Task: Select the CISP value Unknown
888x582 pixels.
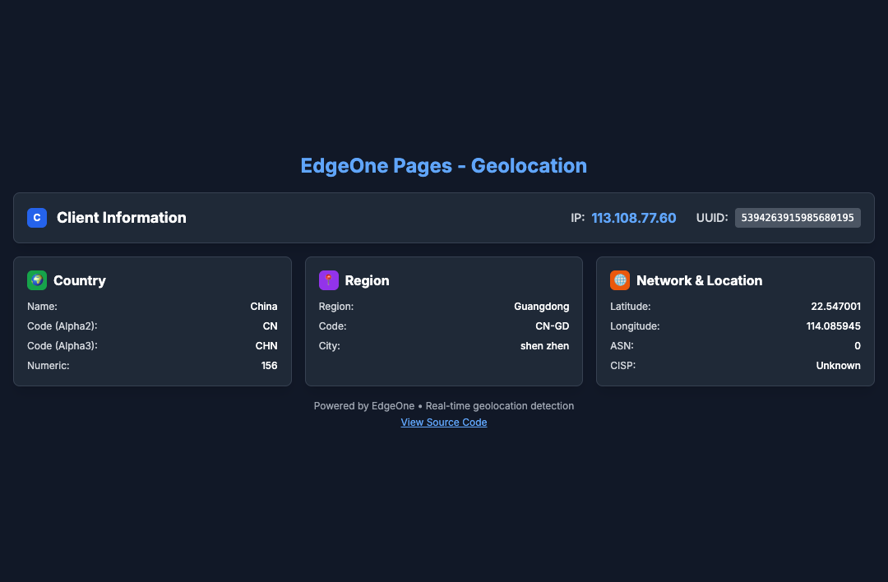Action: click(x=838, y=366)
